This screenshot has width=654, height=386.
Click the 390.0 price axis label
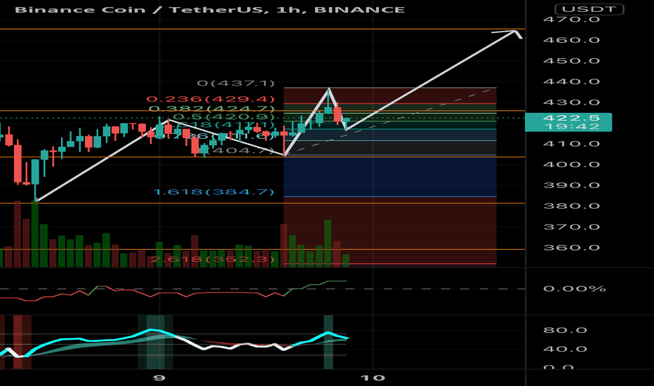tap(571, 185)
